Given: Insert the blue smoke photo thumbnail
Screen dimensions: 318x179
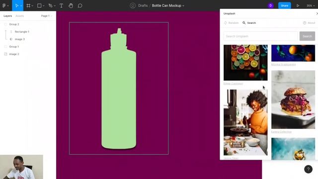Looking at the screenshot, I should pos(293,149).
